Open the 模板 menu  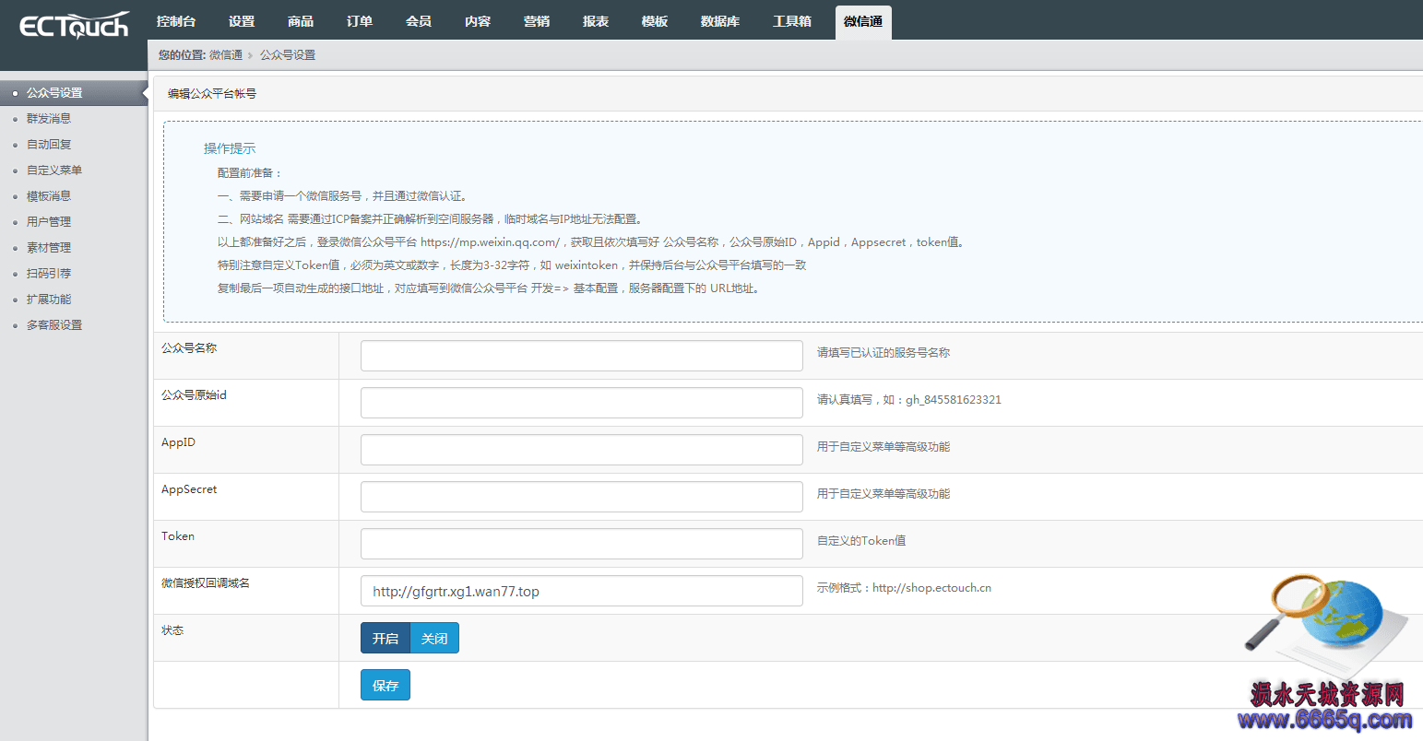coord(655,21)
